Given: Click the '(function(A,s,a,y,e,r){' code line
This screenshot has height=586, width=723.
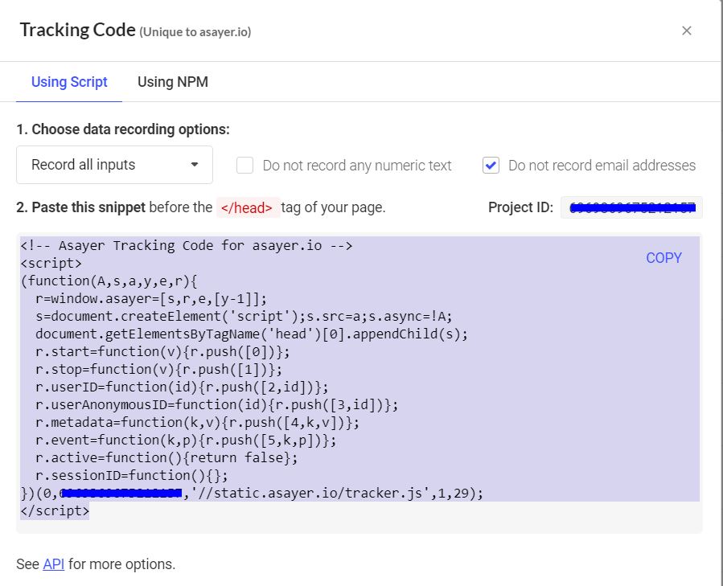Looking at the screenshot, I should click(x=109, y=281).
